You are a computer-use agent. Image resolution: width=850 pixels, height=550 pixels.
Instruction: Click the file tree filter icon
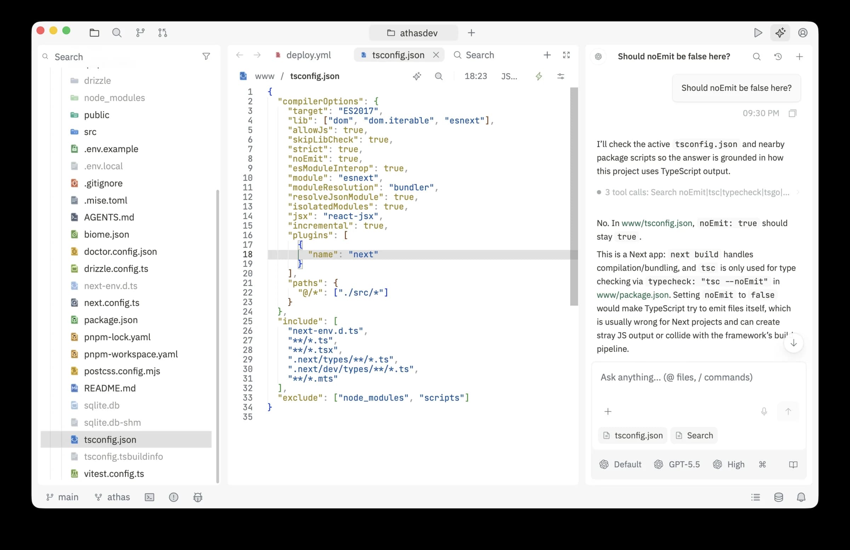206,56
